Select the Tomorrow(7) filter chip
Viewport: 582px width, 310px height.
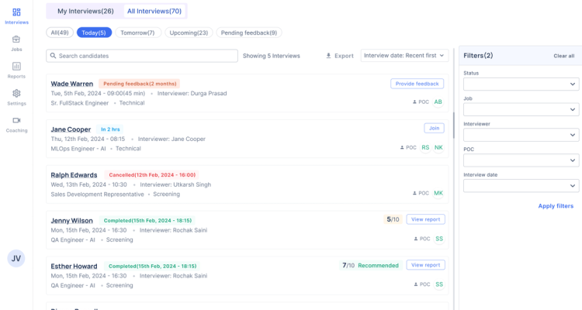point(137,33)
